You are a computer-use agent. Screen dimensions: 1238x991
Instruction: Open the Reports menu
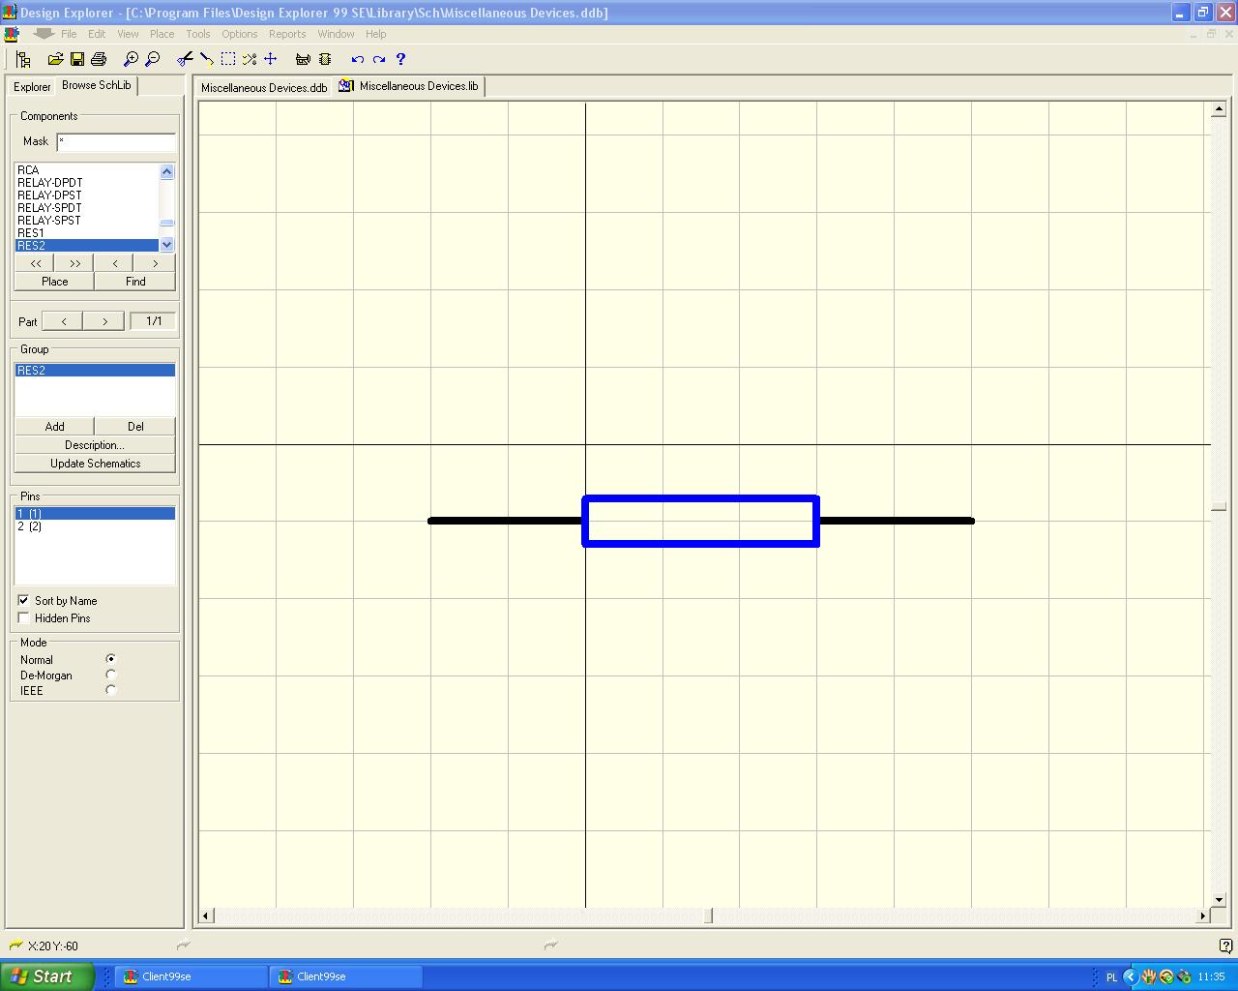point(287,34)
